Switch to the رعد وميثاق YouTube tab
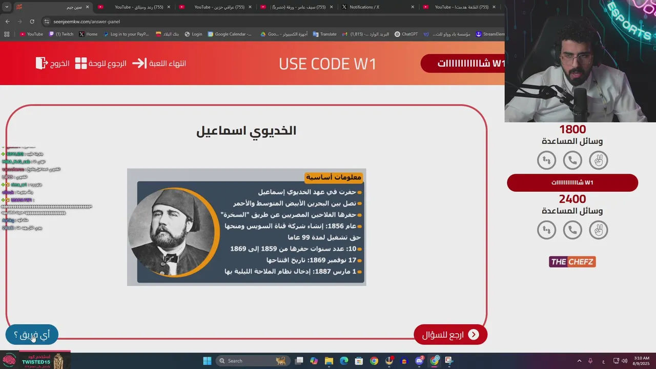The image size is (656, 369). pos(134,7)
